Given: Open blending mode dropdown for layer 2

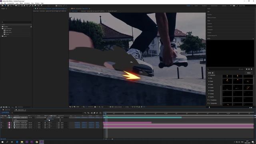Looking at the screenshot, I should 31,123.
